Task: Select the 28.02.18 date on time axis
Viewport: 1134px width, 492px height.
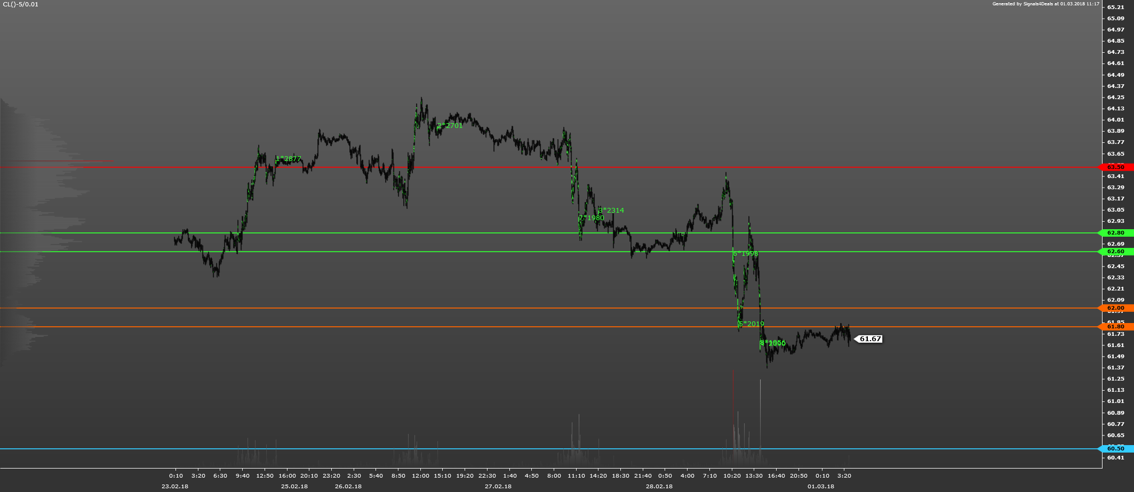Action: [x=659, y=486]
